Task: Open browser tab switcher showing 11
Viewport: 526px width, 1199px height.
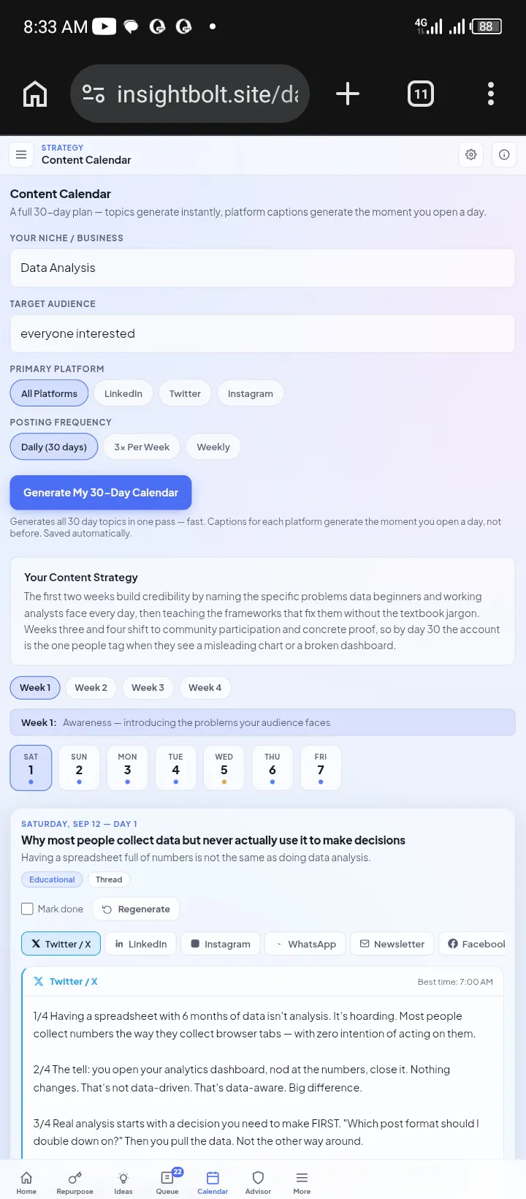Action: point(421,94)
